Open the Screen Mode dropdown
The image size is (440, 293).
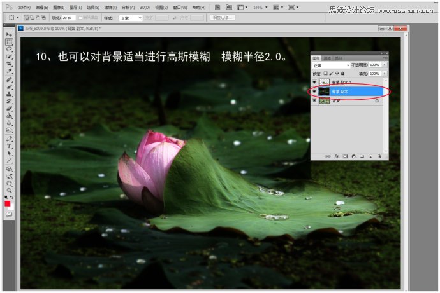click(293, 7)
